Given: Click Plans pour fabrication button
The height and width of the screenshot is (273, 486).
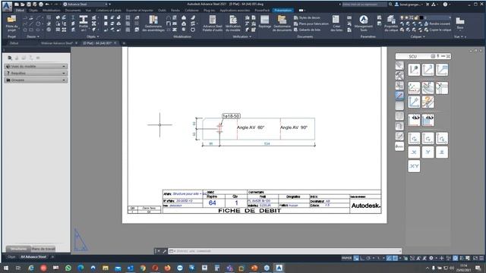Looking at the screenshot, I should [311, 24].
